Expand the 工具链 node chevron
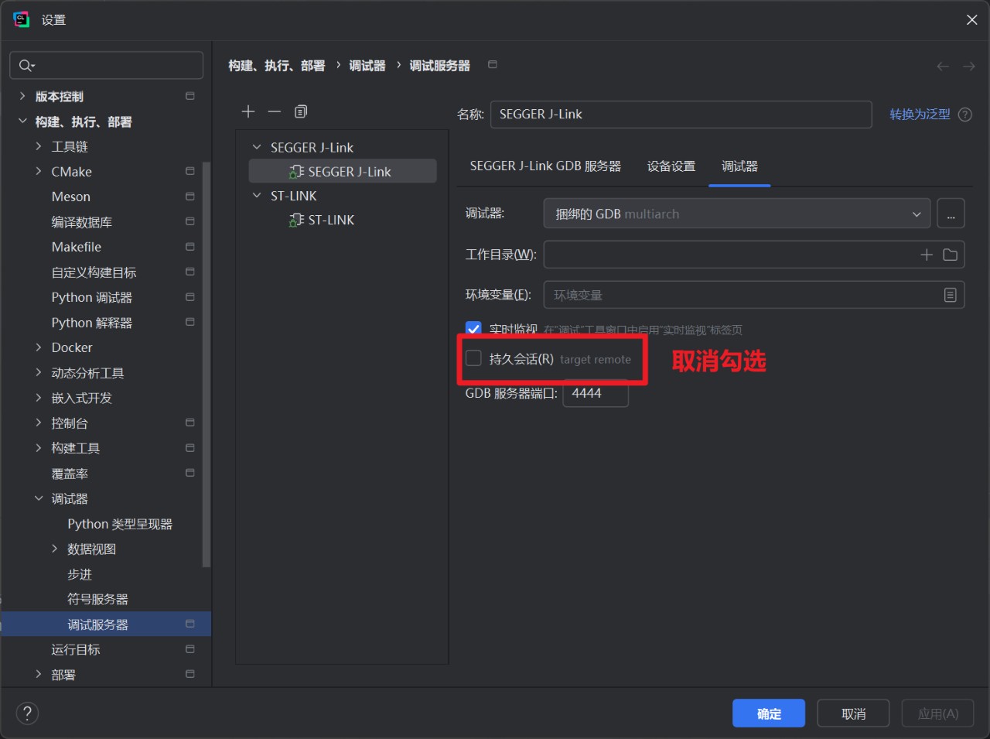 (x=39, y=146)
